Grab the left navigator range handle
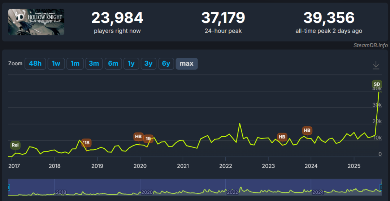The image size is (390, 201). (x=8, y=187)
